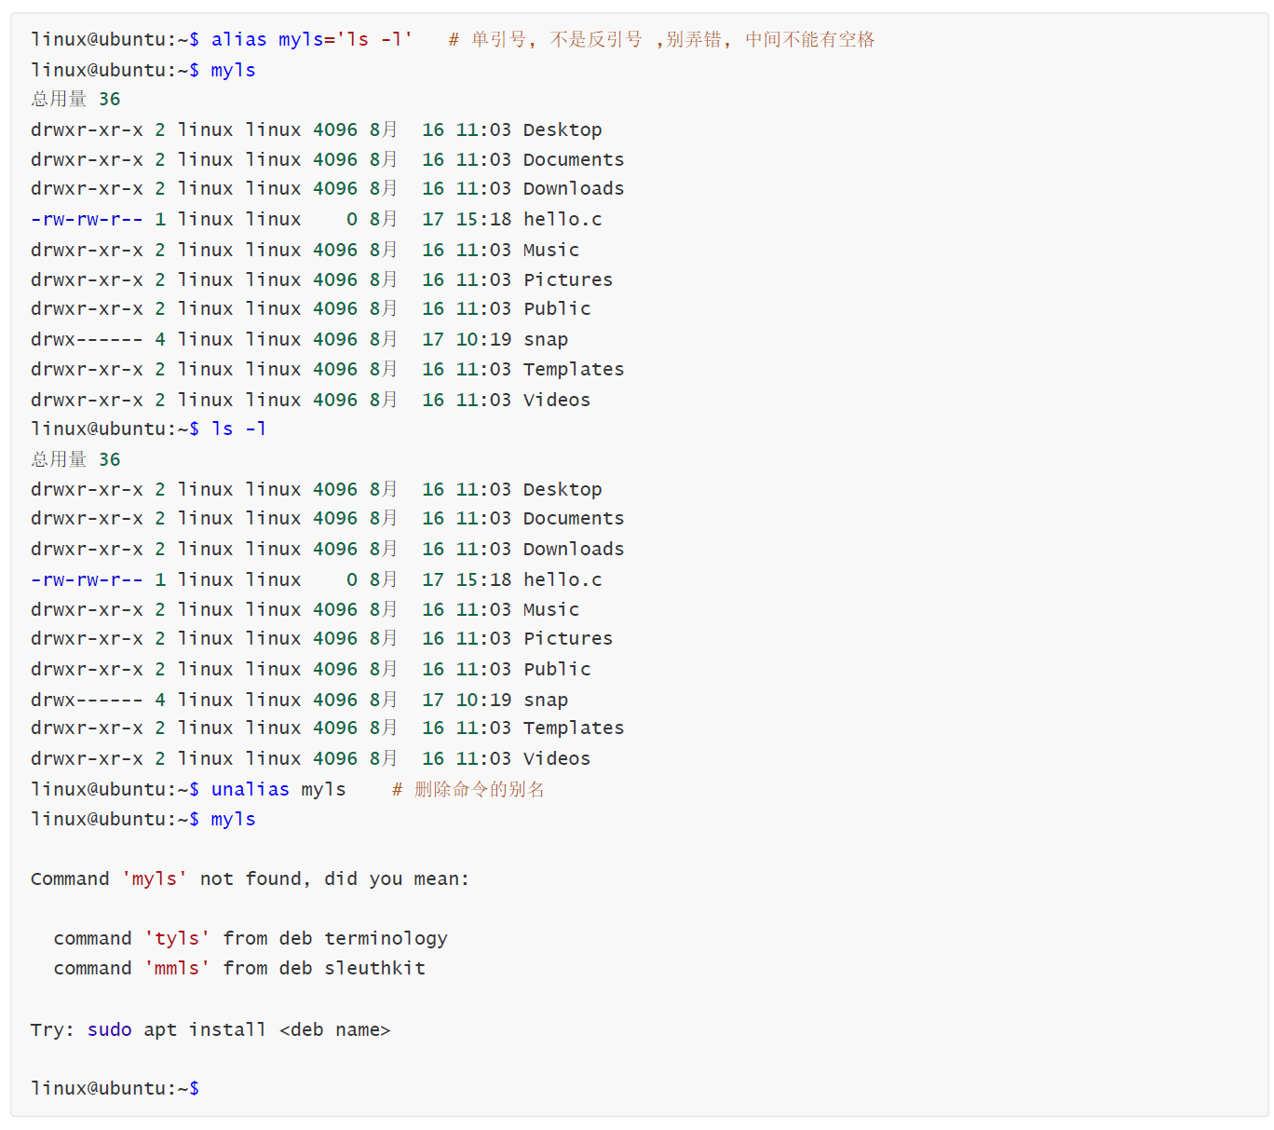
Task: Click 'Videos' in the myls output listing
Action: pos(557,400)
